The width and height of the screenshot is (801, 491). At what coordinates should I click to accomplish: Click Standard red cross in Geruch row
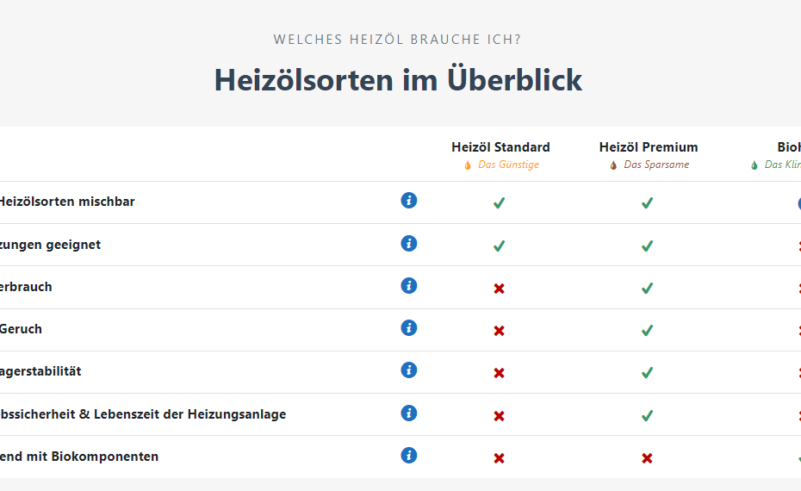(499, 331)
